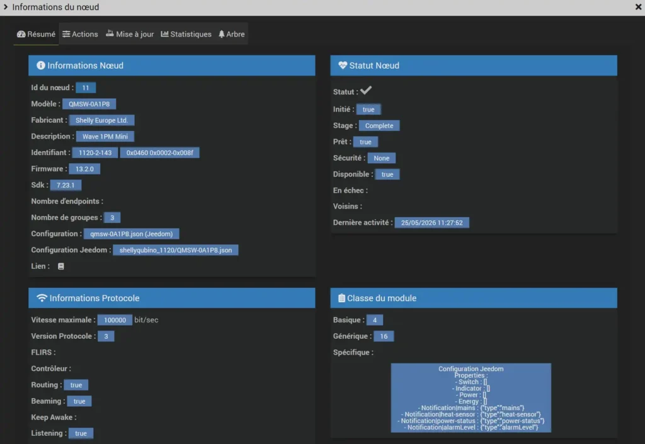Click the last activity date 25/05/2026 11:27:52
This screenshot has height=444, width=645.
(x=432, y=223)
